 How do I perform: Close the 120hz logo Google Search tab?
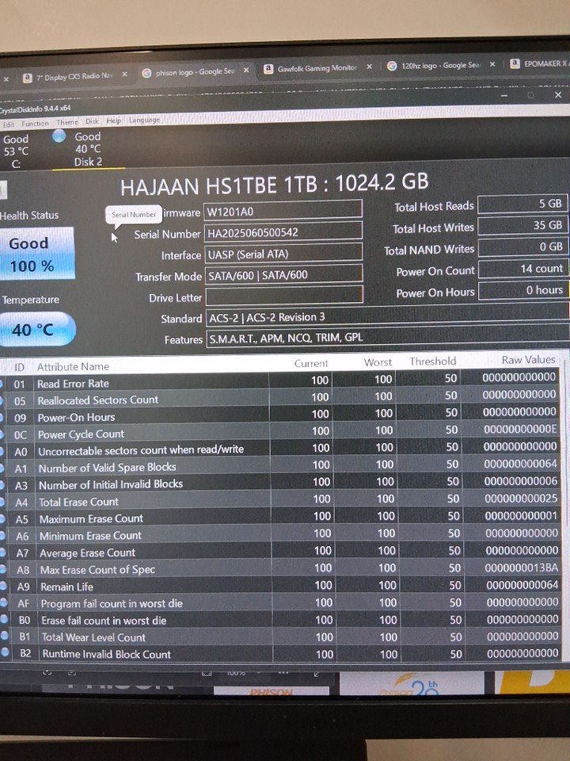(x=492, y=66)
